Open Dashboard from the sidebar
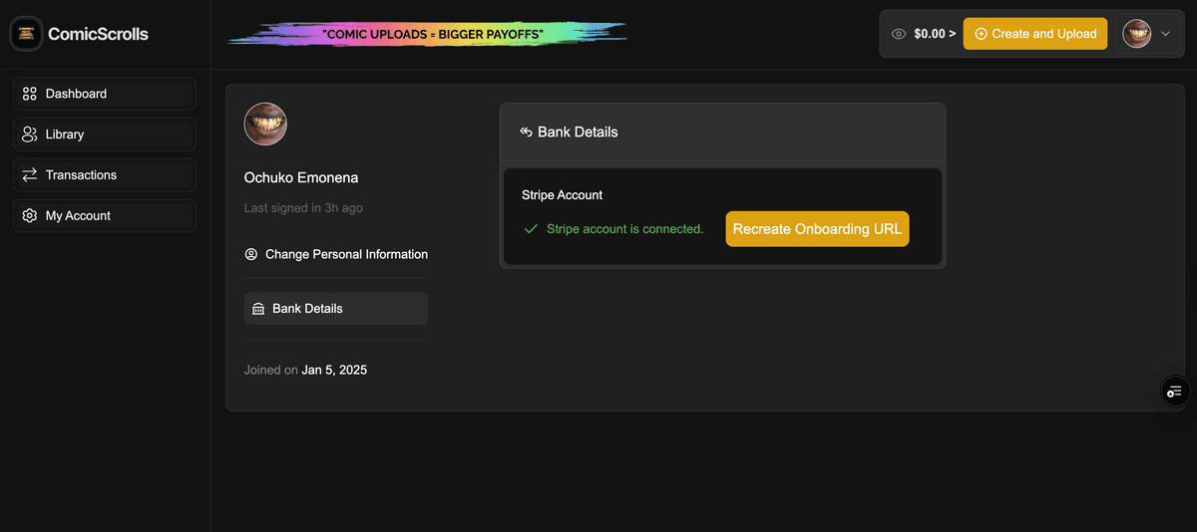Image resolution: width=1197 pixels, height=532 pixels. (x=105, y=94)
